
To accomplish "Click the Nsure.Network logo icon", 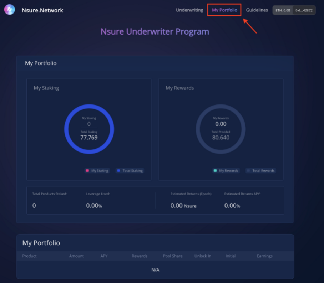I will 10,10.
